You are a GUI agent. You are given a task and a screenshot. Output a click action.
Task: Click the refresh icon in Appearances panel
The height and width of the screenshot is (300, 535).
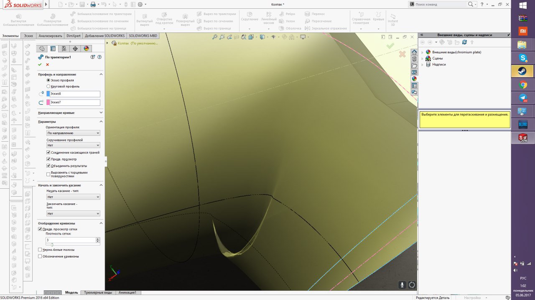(x=464, y=42)
